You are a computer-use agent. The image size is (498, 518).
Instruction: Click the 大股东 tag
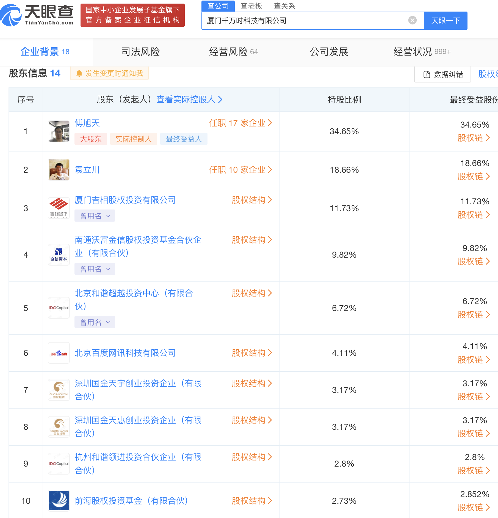pos(91,139)
